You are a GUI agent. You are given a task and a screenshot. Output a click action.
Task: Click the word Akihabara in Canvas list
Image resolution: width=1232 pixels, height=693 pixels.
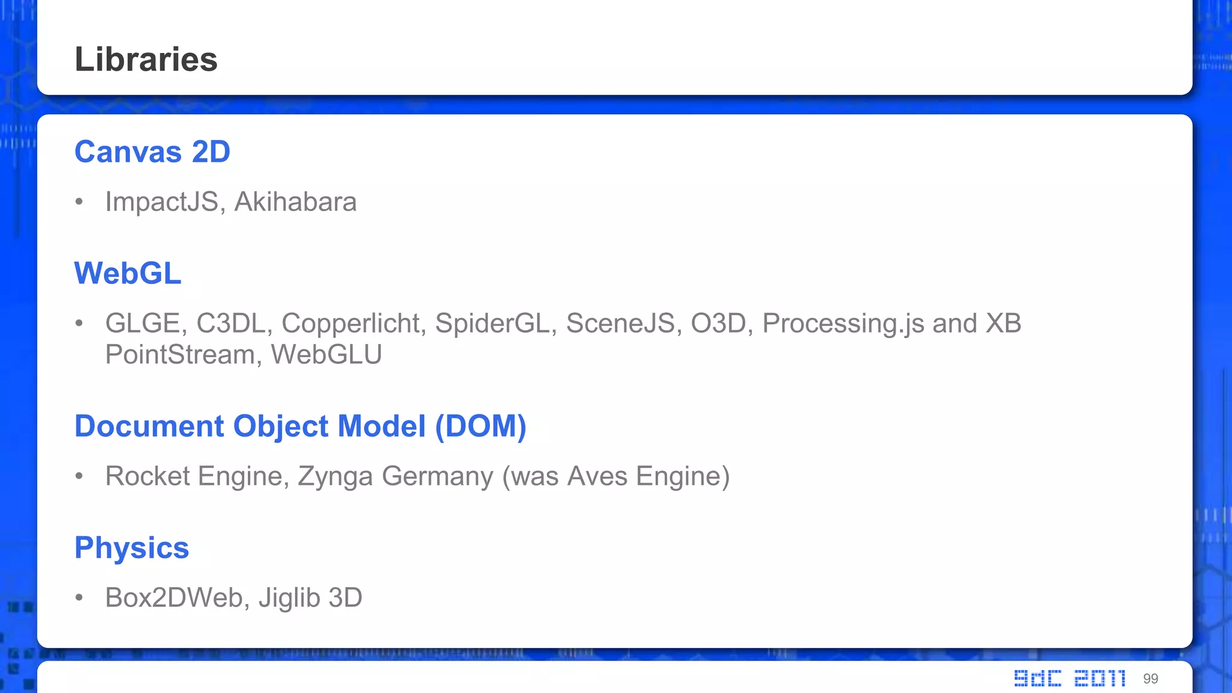click(295, 202)
